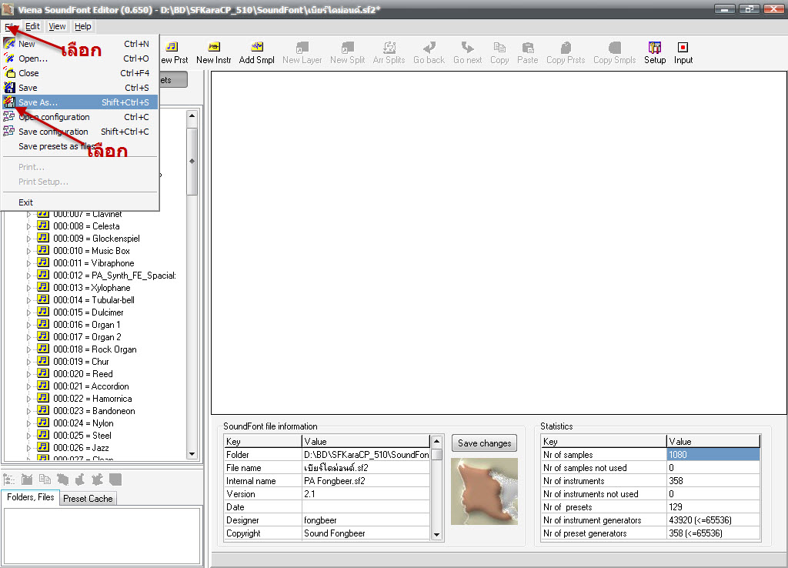Image resolution: width=788 pixels, height=568 pixels.
Task: Click the Go next toolbar icon
Action: point(467,47)
